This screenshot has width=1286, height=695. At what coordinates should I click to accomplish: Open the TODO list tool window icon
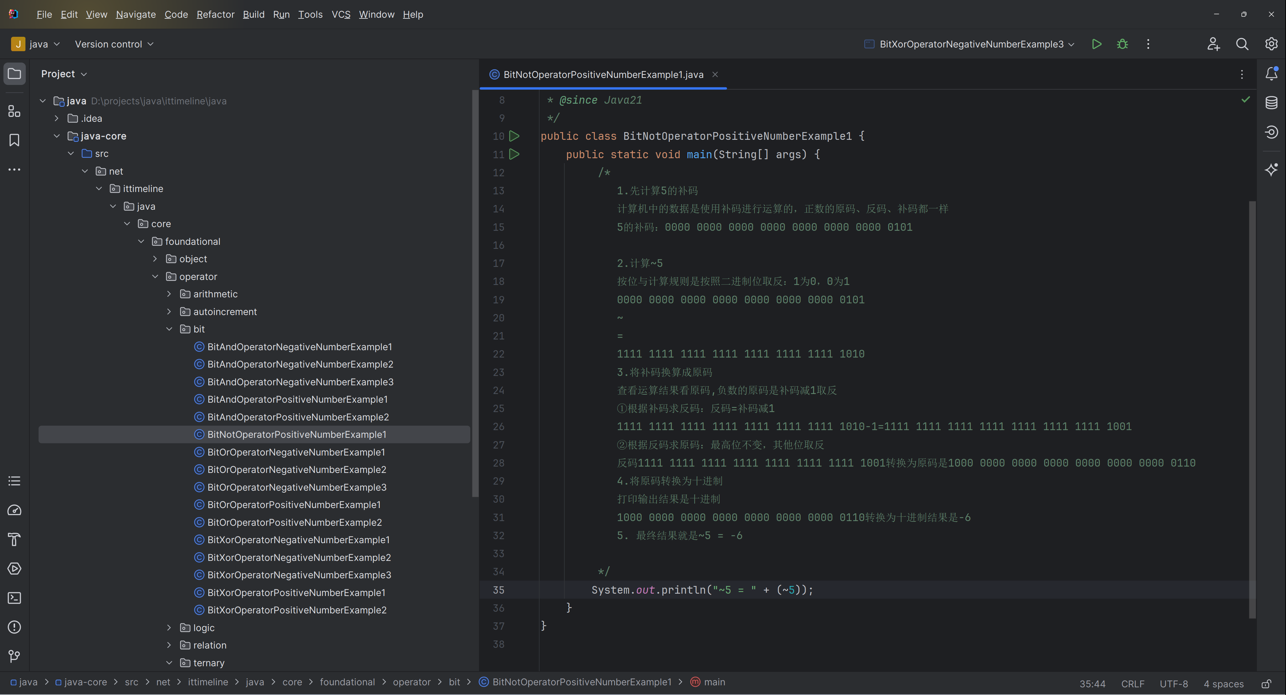pos(14,481)
